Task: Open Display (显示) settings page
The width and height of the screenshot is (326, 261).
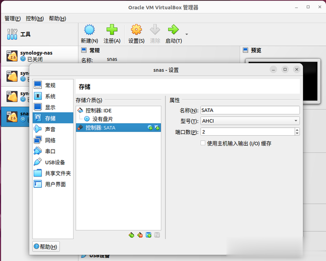Action: [53, 107]
